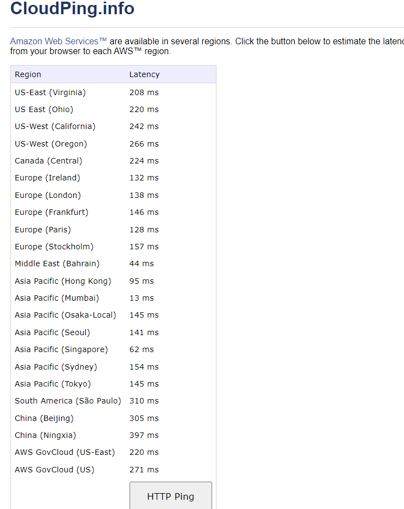Select the China (Beijing) region name
Screen dimensions: 404x509
[44, 418]
